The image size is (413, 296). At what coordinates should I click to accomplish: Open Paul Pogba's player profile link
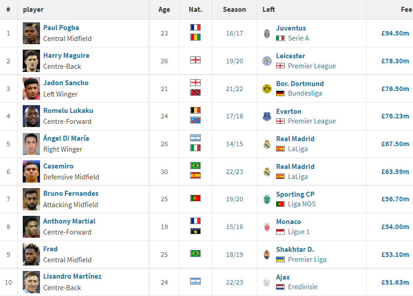[x=61, y=28]
